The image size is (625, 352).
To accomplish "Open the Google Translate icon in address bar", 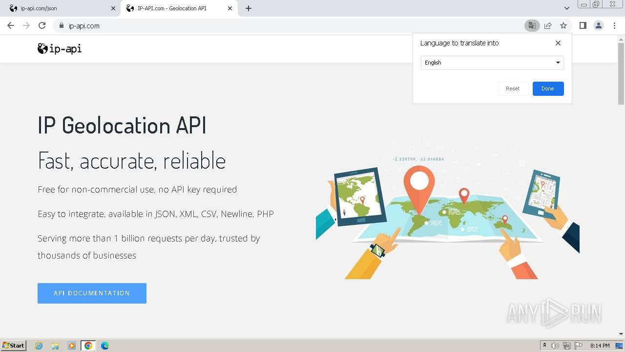I will pyautogui.click(x=532, y=25).
